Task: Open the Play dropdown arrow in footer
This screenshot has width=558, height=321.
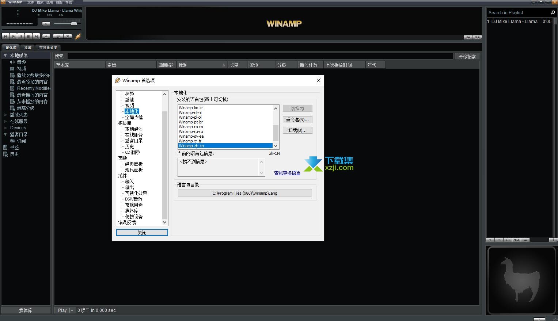Action: click(x=72, y=310)
